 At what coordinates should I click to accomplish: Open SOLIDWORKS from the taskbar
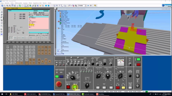(45, 94)
